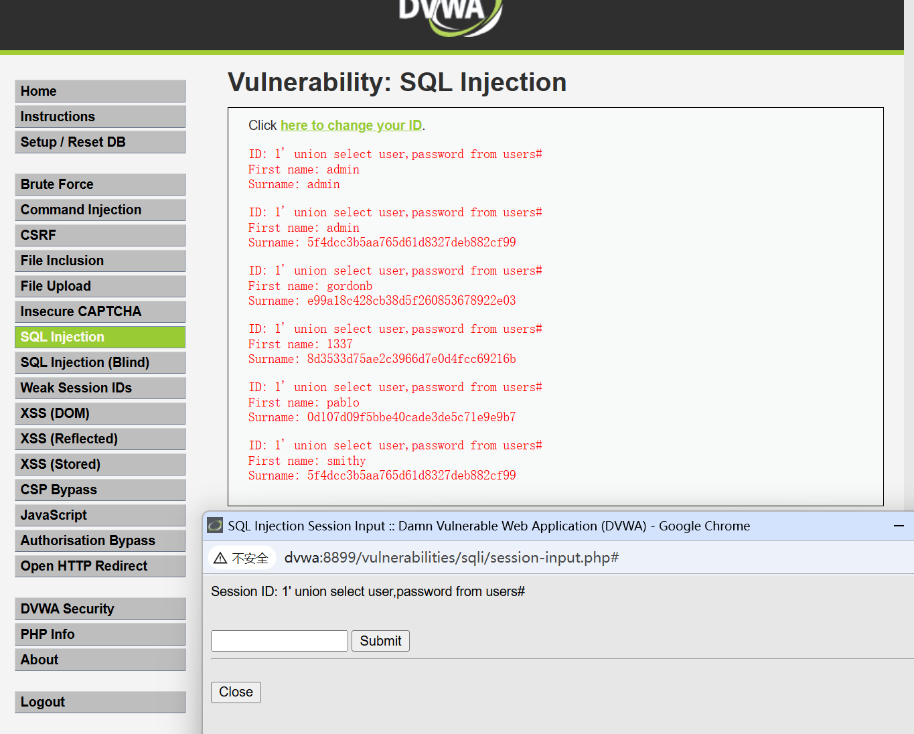
Task: Click the Submit button in popup
Action: click(380, 641)
